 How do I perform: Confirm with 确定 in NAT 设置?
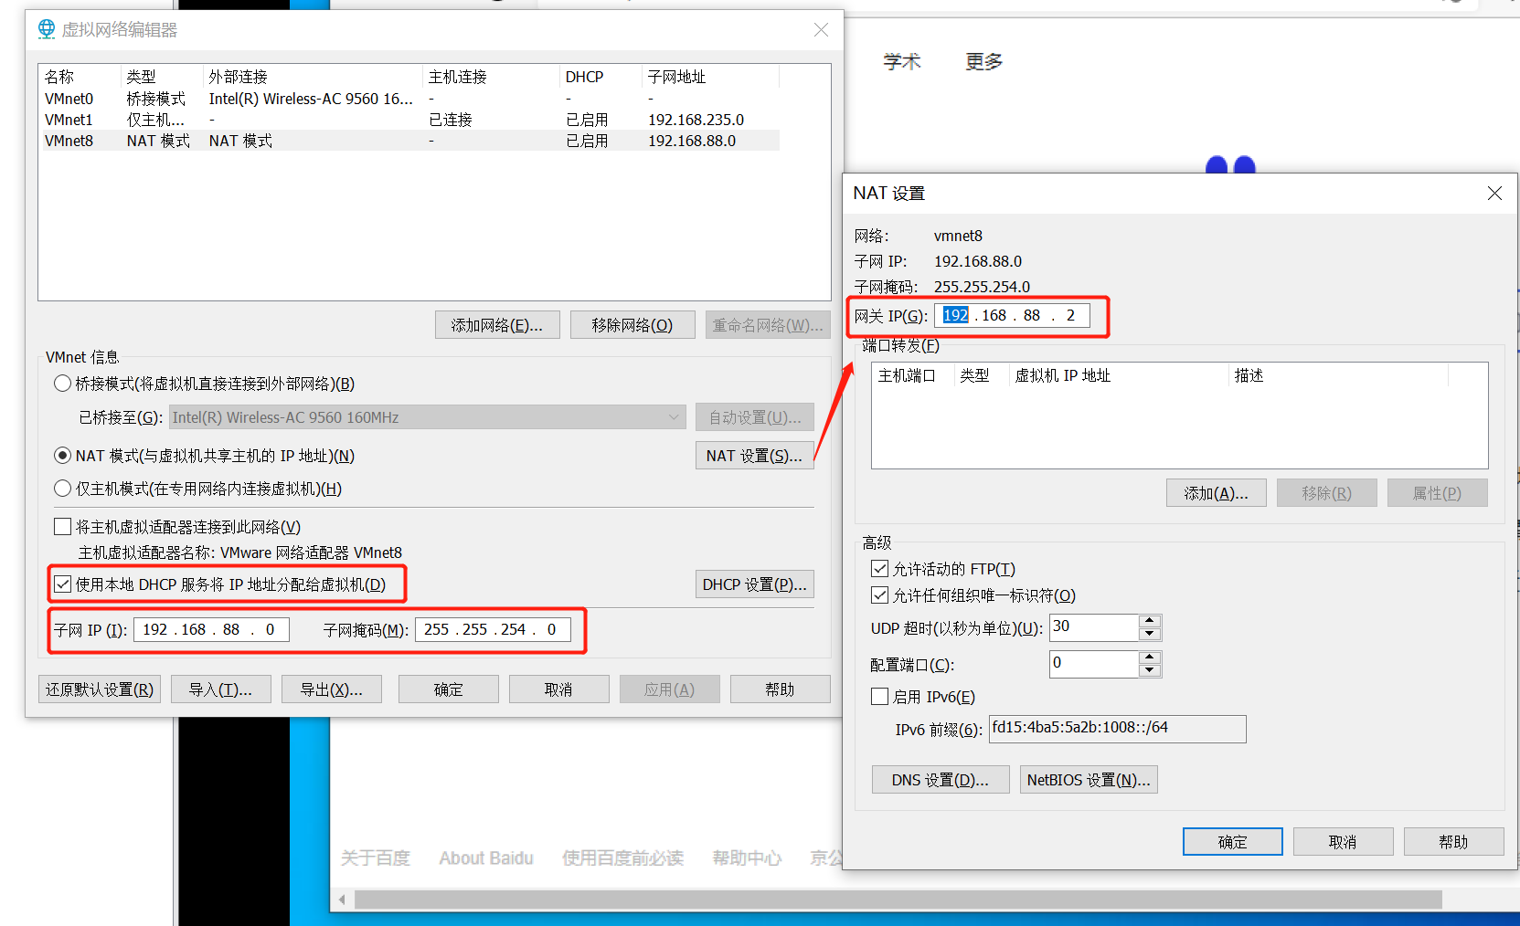1233,842
